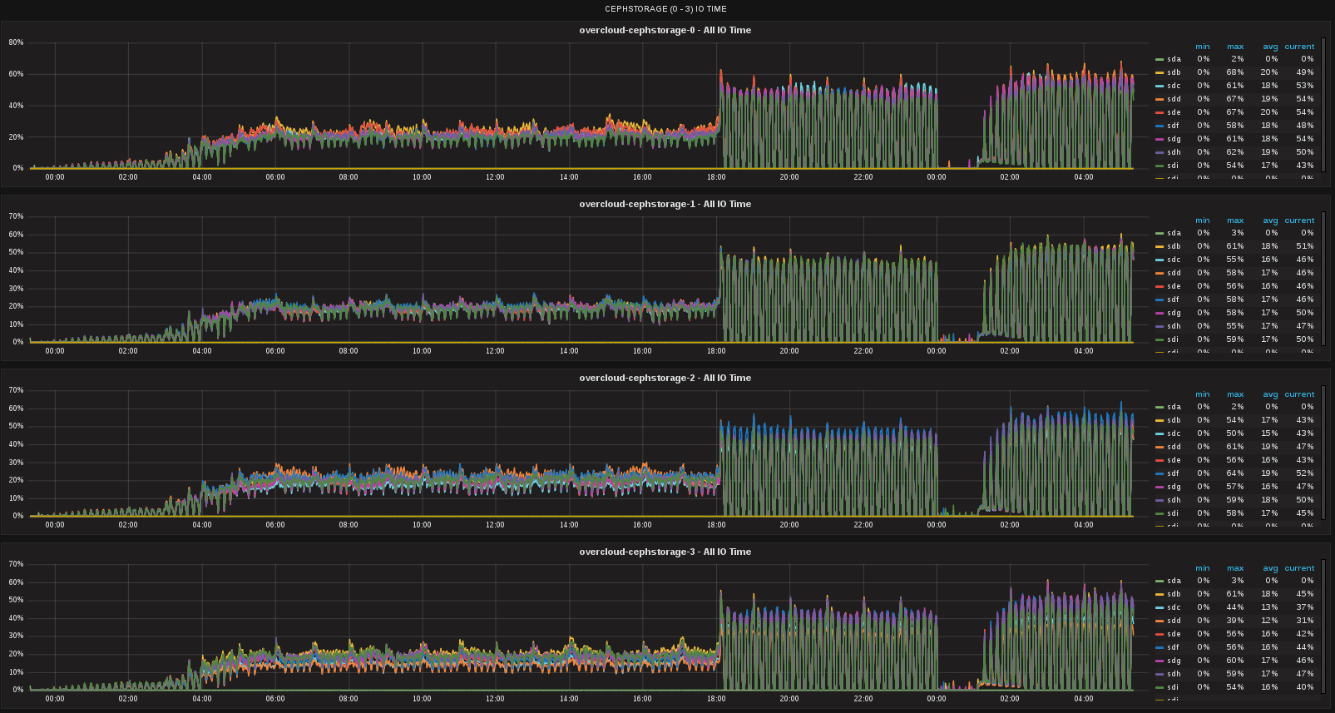Image resolution: width=1335 pixels, height=713 pixels.
Task: Open the overcloud-cephstorage-2 panel title menu
Action: 665,378
